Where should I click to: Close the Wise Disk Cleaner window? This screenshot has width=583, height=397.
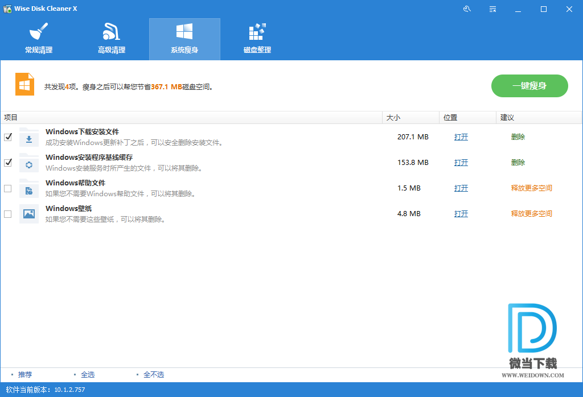569,9
